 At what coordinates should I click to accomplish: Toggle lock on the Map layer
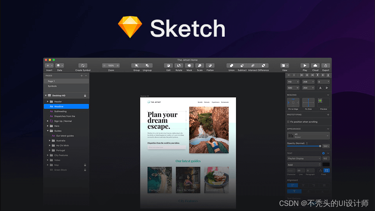pyautogui.click(x=85, y=165)
